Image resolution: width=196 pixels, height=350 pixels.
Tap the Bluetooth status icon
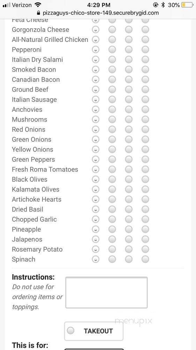point(163,5)
